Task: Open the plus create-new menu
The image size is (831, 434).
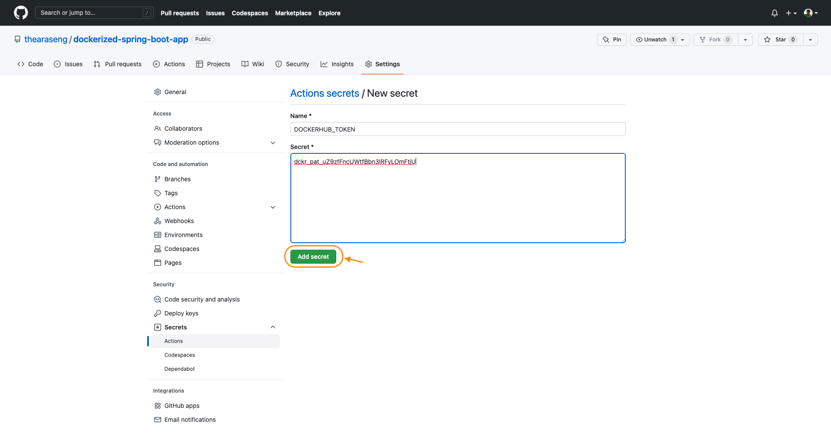Action: [791, 13]
